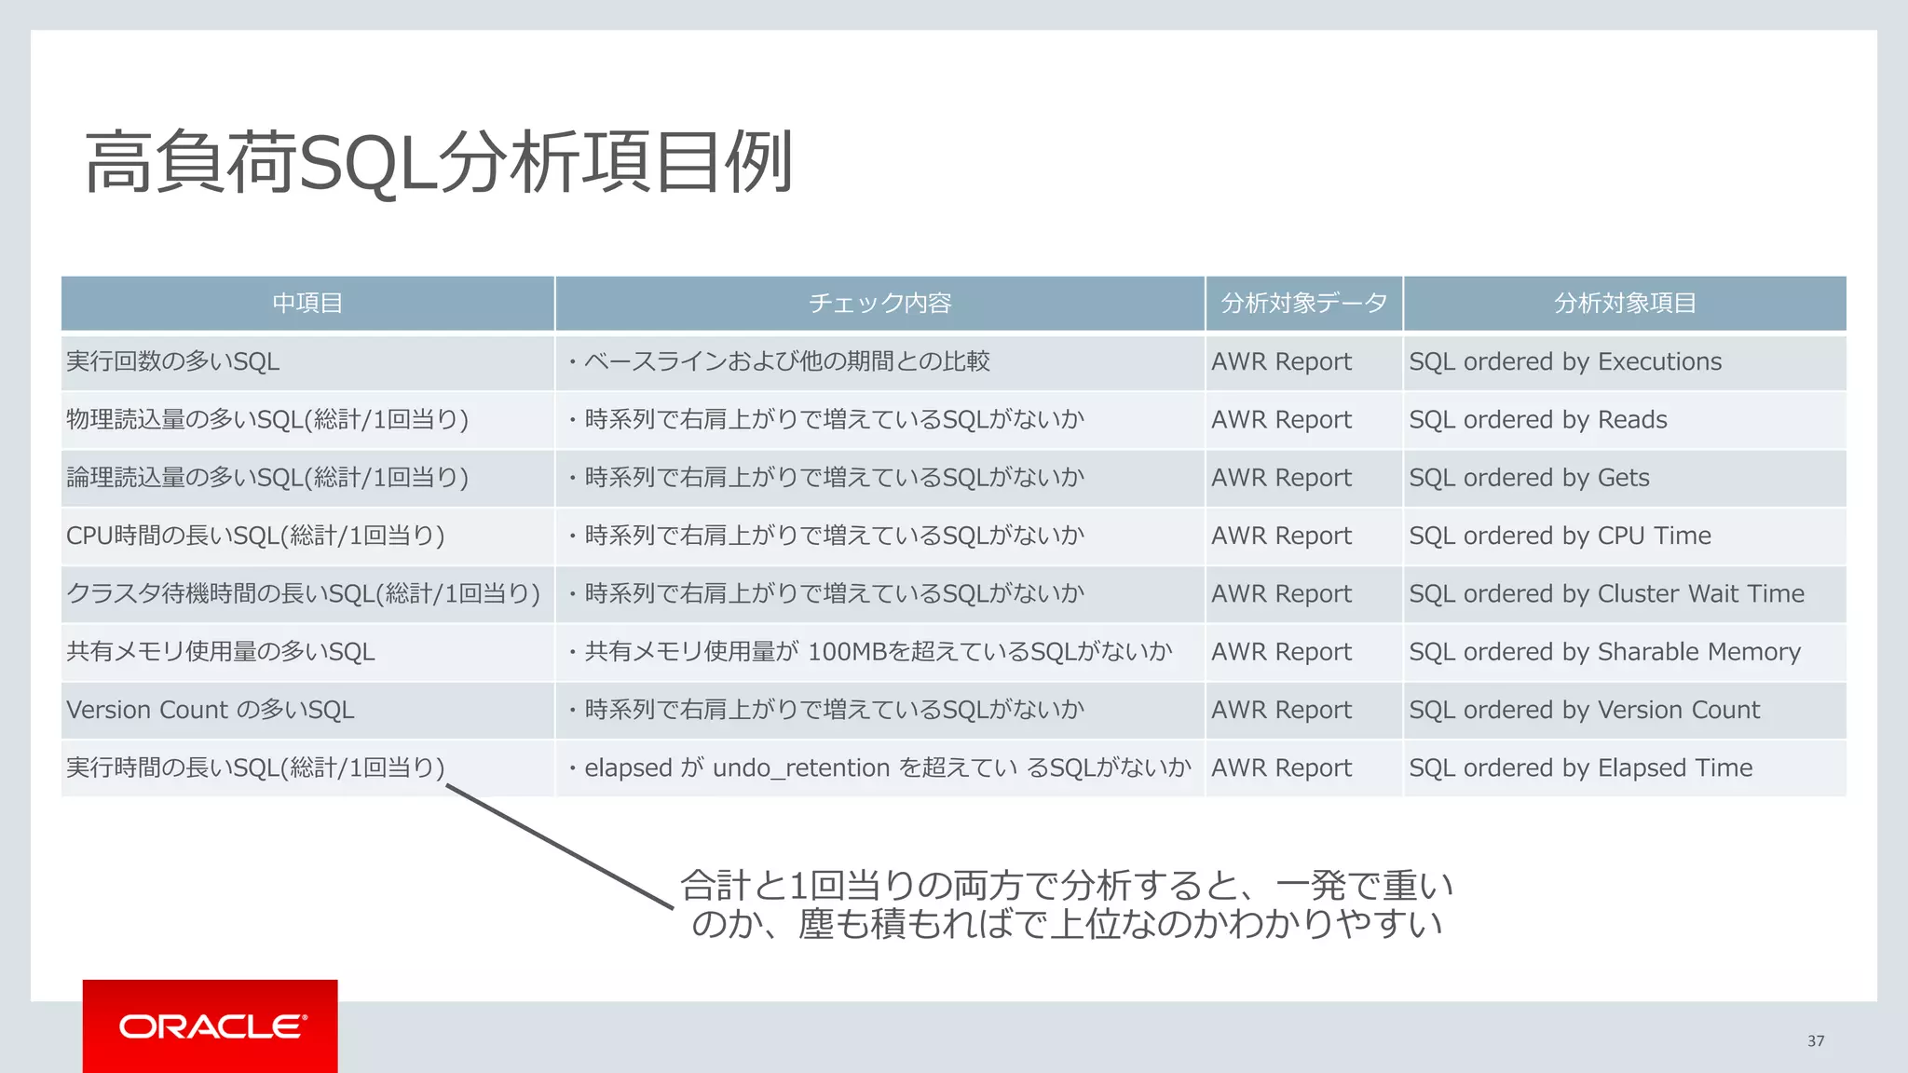1908x1073 pixels.
Task: Click SQL ordered by Elapsed Time
Action: click(x=1580, y=767)
